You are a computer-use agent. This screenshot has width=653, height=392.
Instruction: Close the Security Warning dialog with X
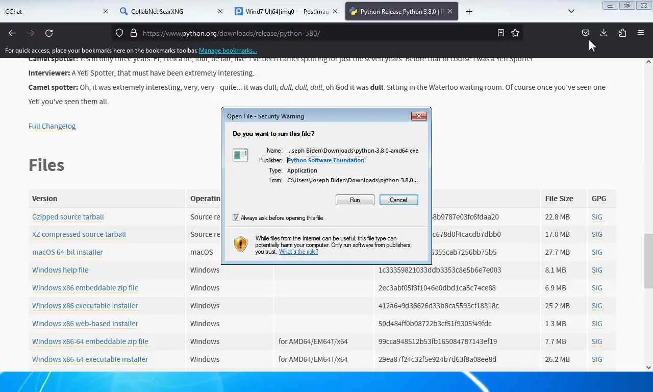(419, 116)
